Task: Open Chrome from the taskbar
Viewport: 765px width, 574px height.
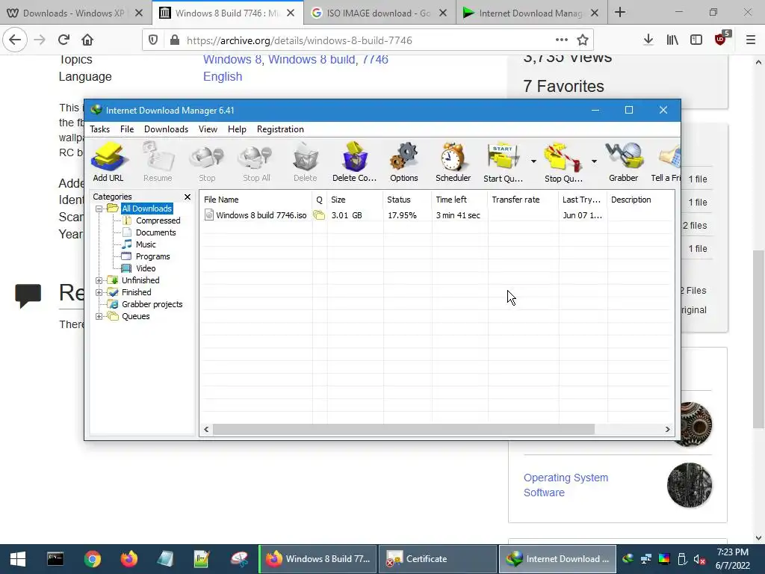Action: 92,559
